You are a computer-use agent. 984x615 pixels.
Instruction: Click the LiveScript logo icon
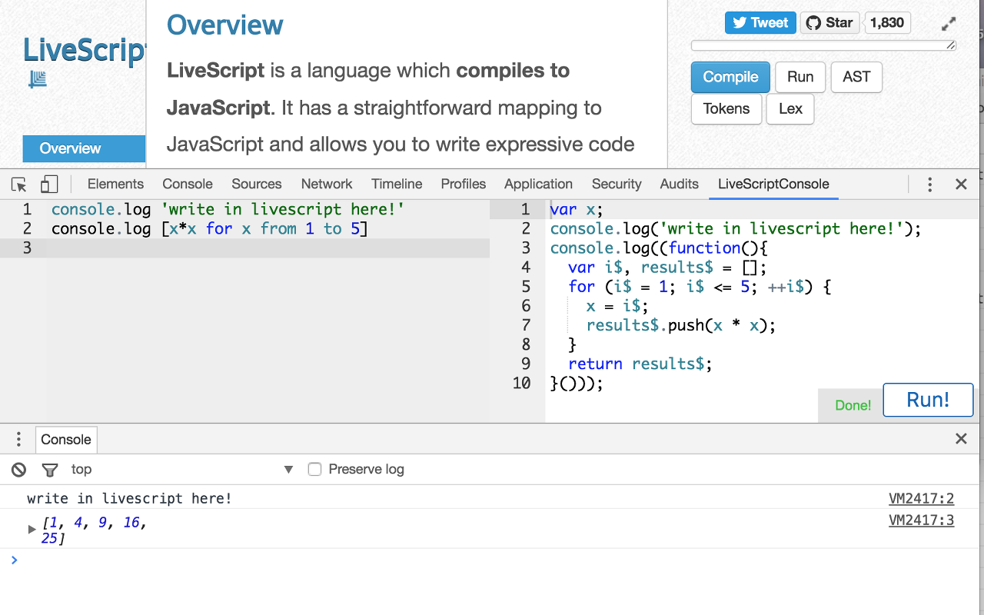point(38,78)
